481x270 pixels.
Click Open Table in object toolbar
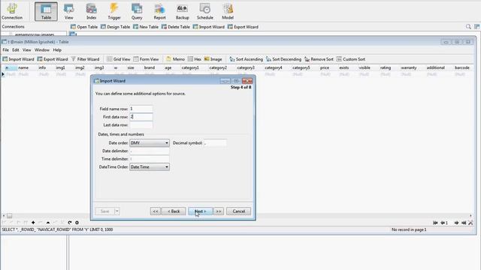tap(84, 27)
